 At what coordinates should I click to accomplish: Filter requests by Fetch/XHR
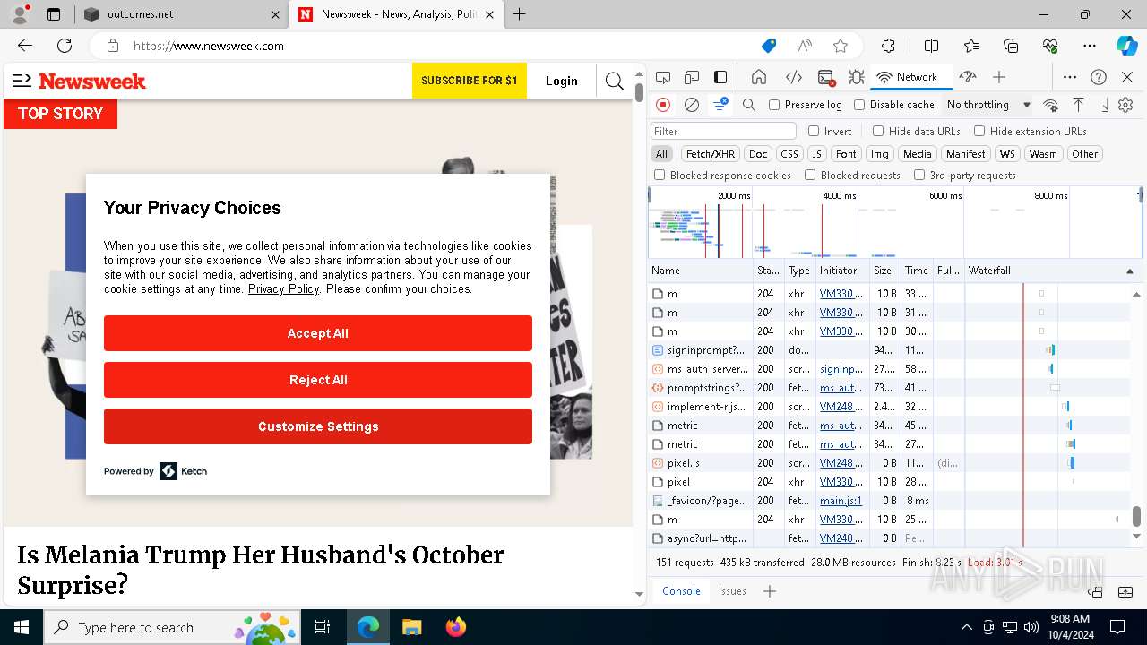[x=711, y=154]
